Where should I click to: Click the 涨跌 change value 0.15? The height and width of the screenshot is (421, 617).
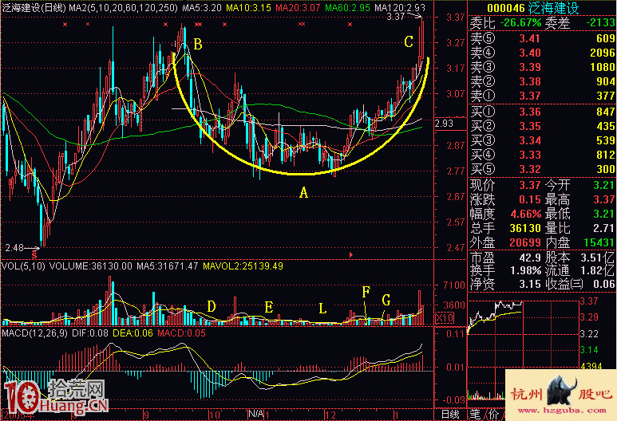click(x=530, y=199)
